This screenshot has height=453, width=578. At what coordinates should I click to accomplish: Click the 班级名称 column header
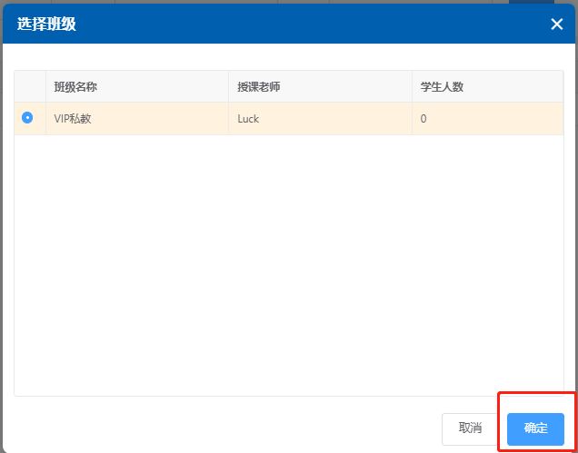pyautogui.click(x=75, y=87)
